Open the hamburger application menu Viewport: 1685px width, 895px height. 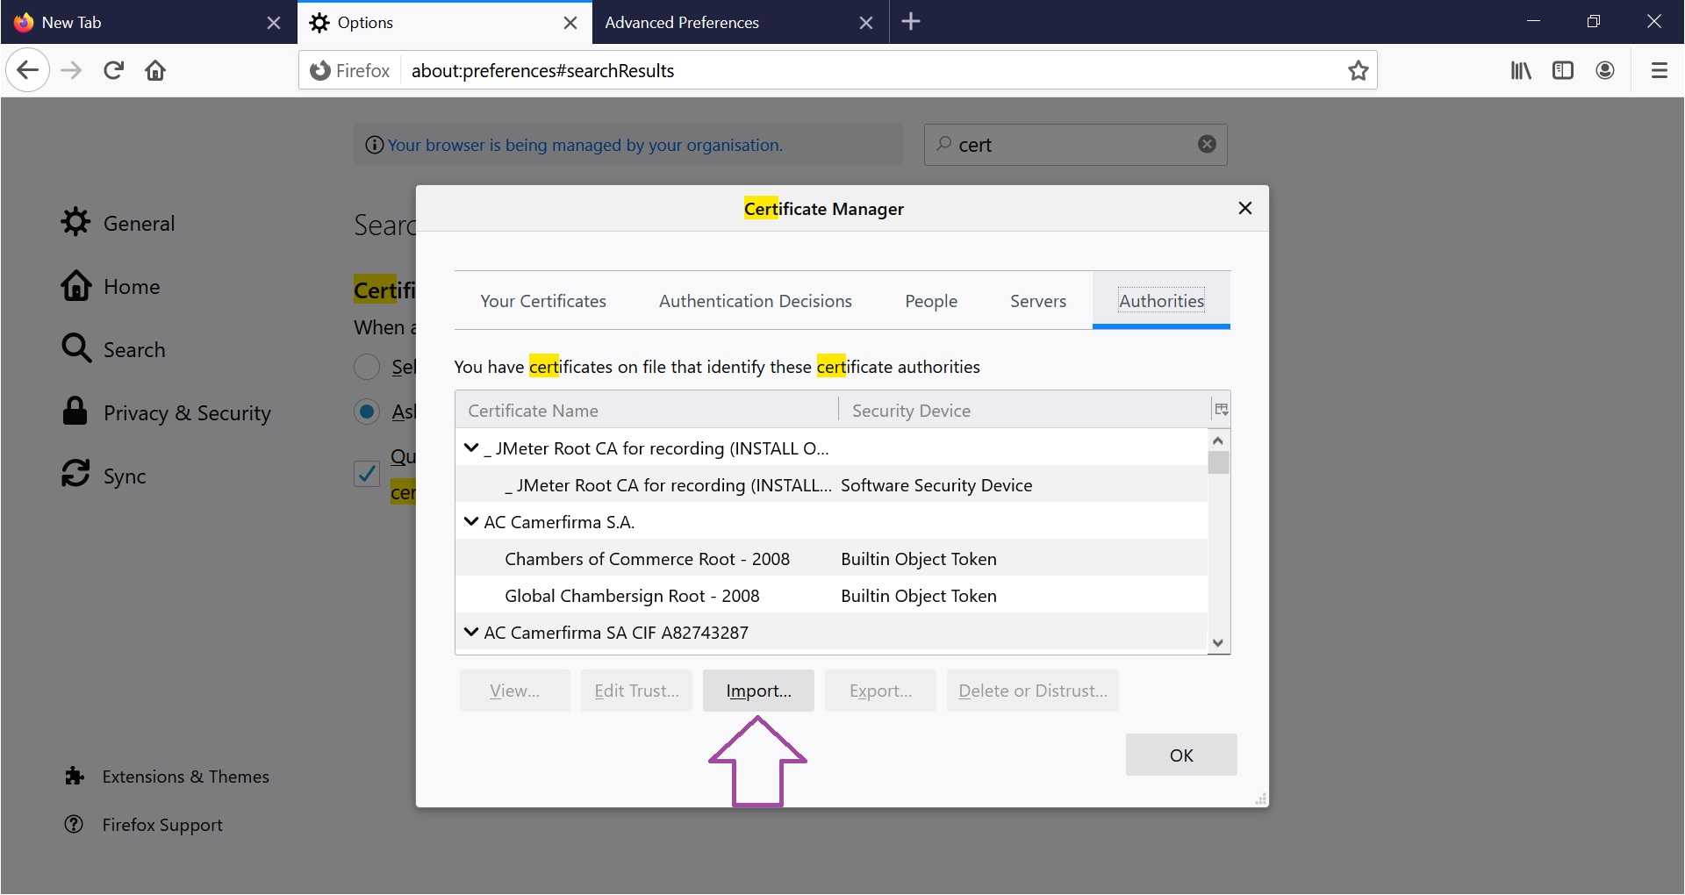click(1659, 70)
